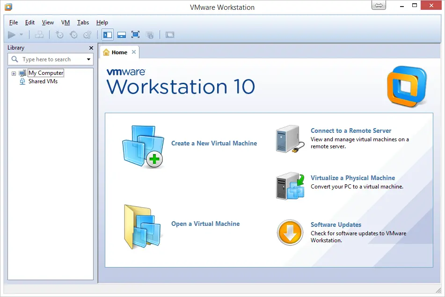Toggle the thumbnail bar toolbar button
Viewport: 445px width, 297px height.
(122, 35)
